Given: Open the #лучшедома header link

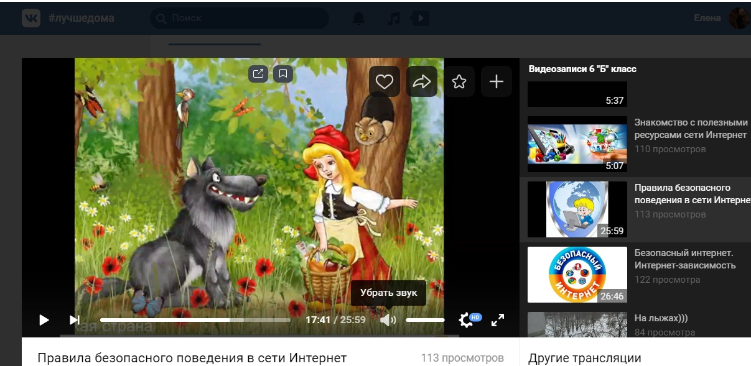Looking at the screenshot, I should [81, 19].
